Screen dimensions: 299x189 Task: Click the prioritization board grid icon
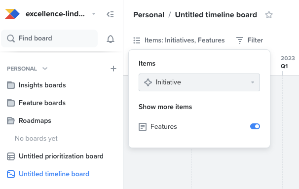(11, 156)
